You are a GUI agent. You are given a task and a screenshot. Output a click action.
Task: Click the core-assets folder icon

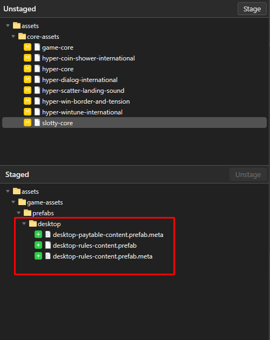[x=22, y=37]
